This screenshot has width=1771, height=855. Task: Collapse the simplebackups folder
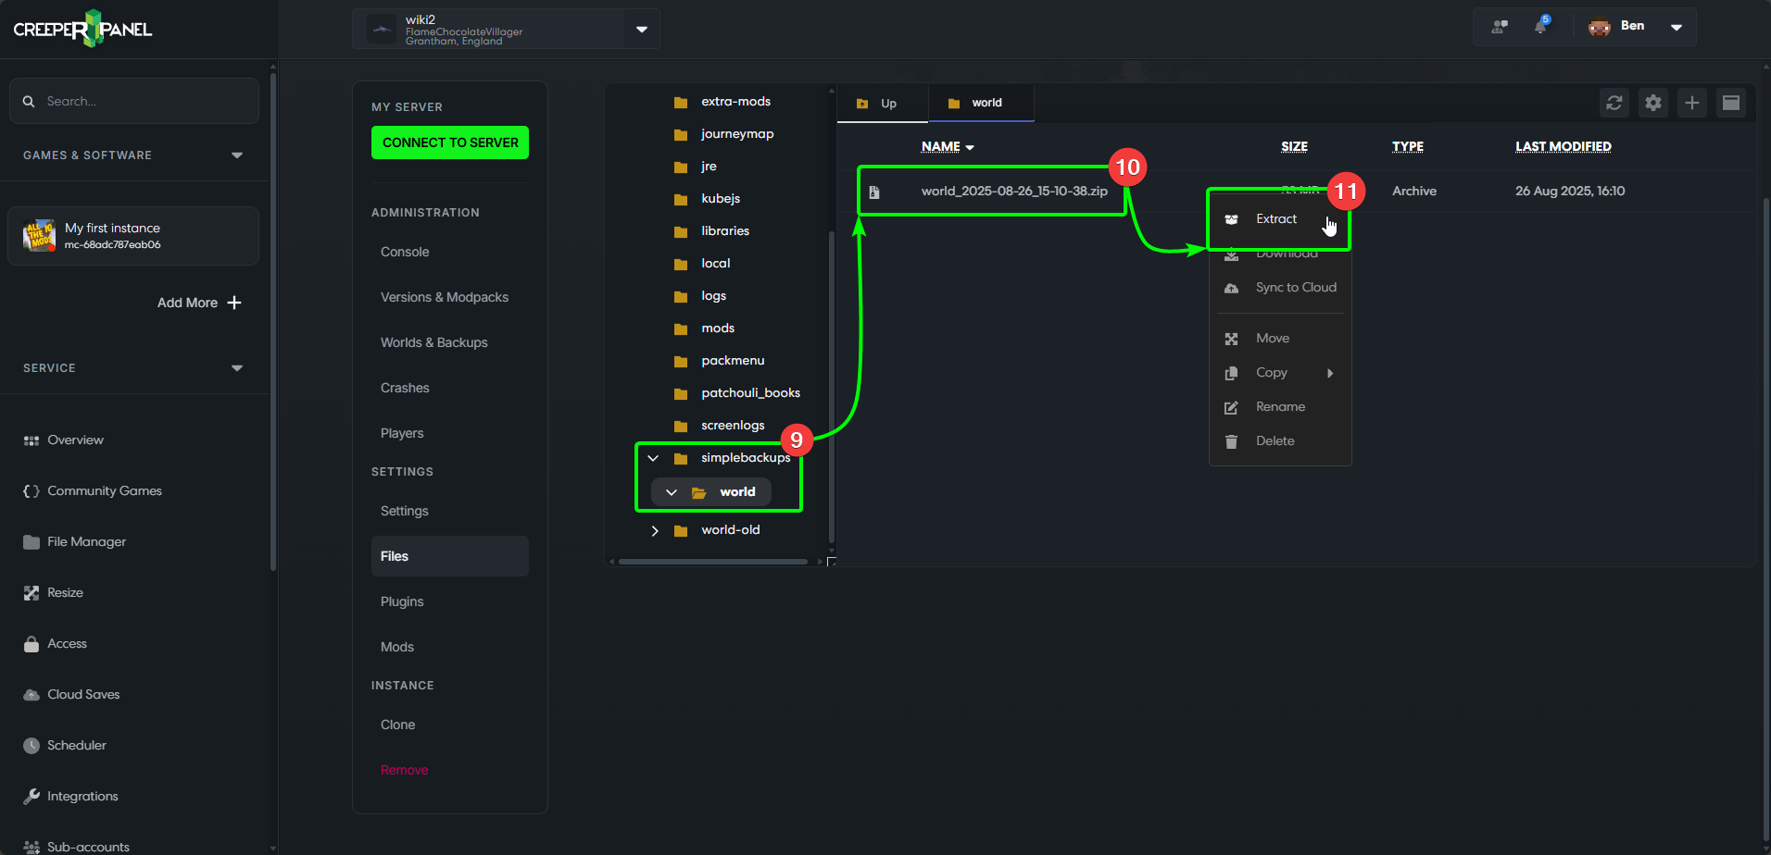653,457
